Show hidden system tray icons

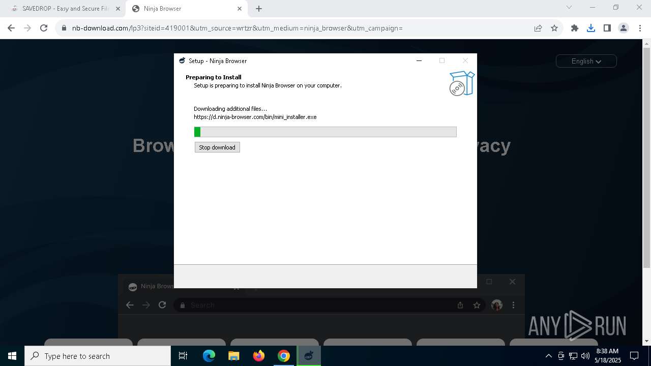pos(548,356)
